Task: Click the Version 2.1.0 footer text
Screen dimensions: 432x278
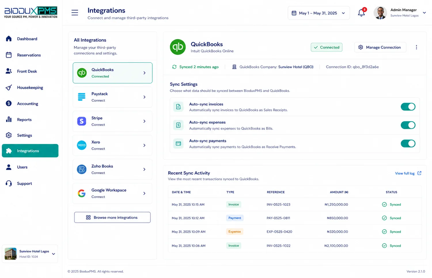Action: (x=416, y=271)
